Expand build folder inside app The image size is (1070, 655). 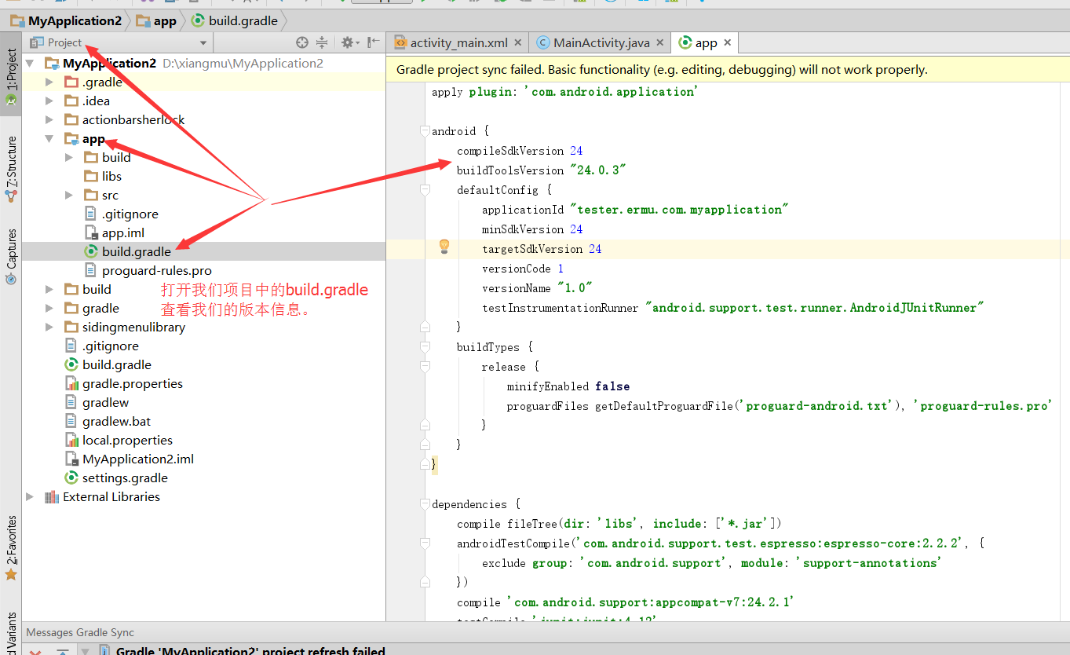click(69, 157)
